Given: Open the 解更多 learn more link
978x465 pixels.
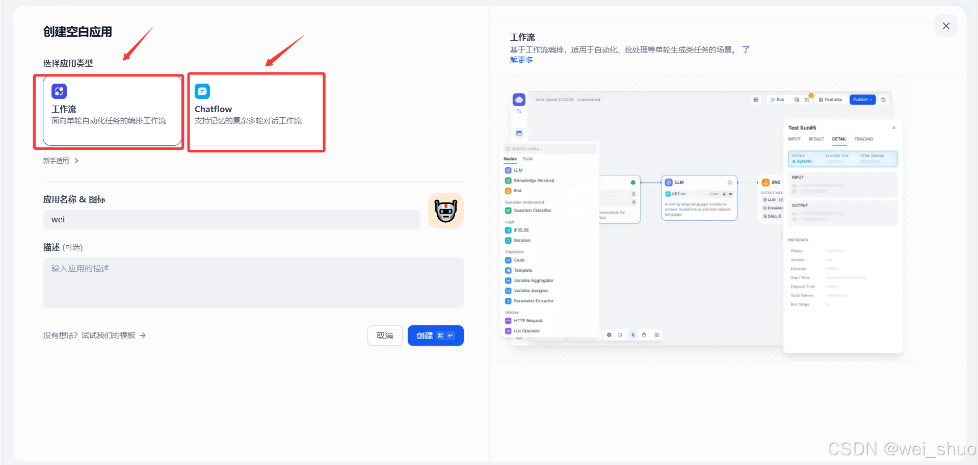Looking at the screenshot, I should pyautogui.click(x=521, y=59).
